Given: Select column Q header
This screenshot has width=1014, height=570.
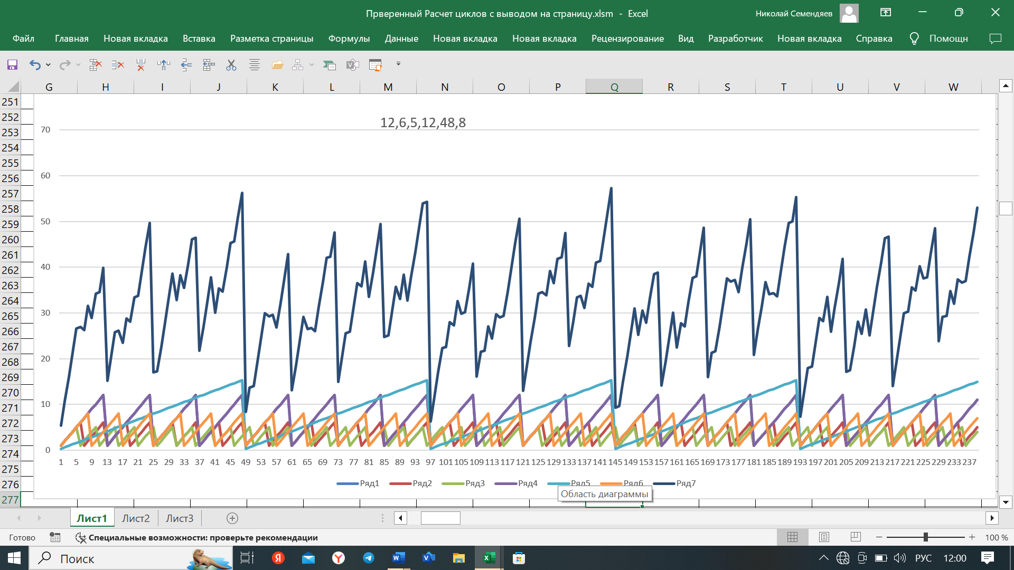Looking at the screenshot, I should click(614, 87).
